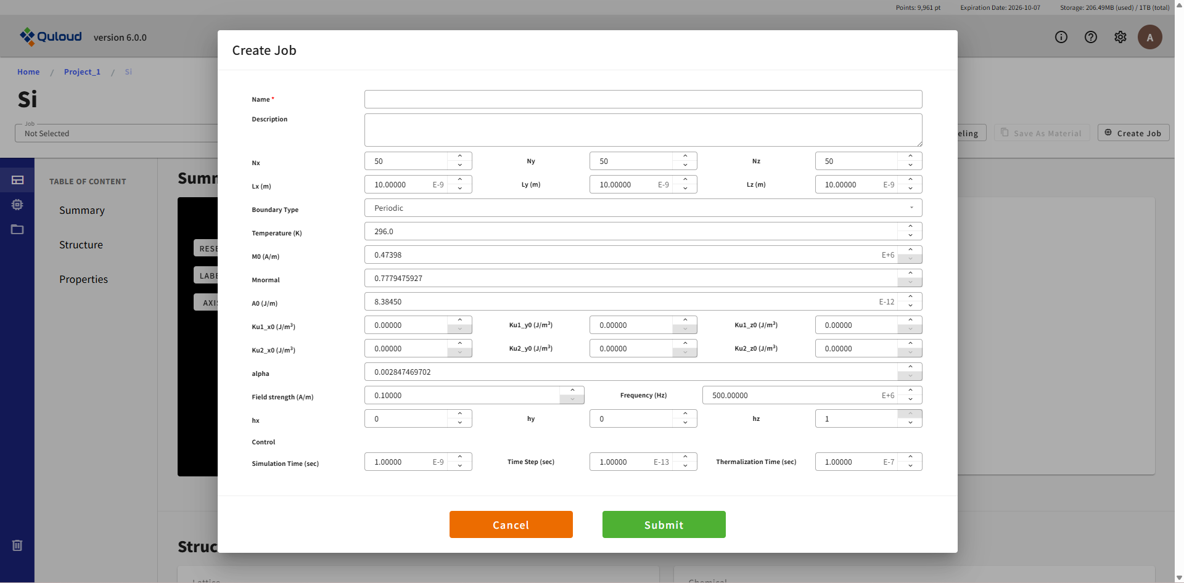Image resolution: width=1184 pixels, height=583 pixels.
Task: Open the help question mark icon
Action: [x=1090, y=37]
